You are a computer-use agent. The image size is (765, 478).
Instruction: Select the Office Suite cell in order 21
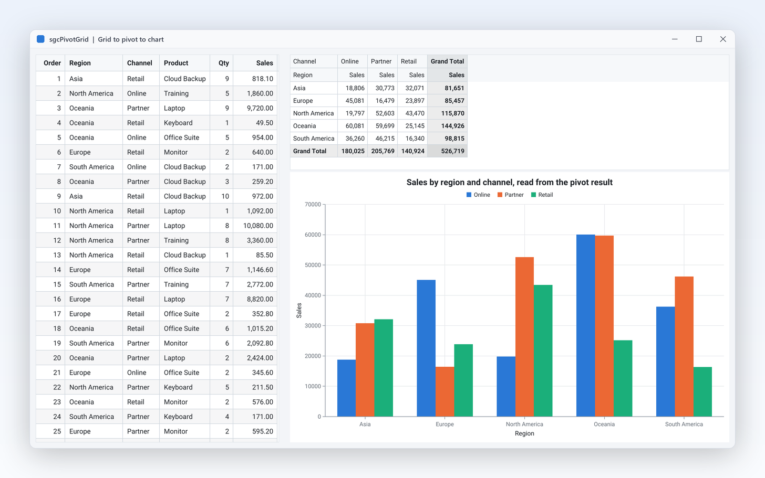(185, 373)
